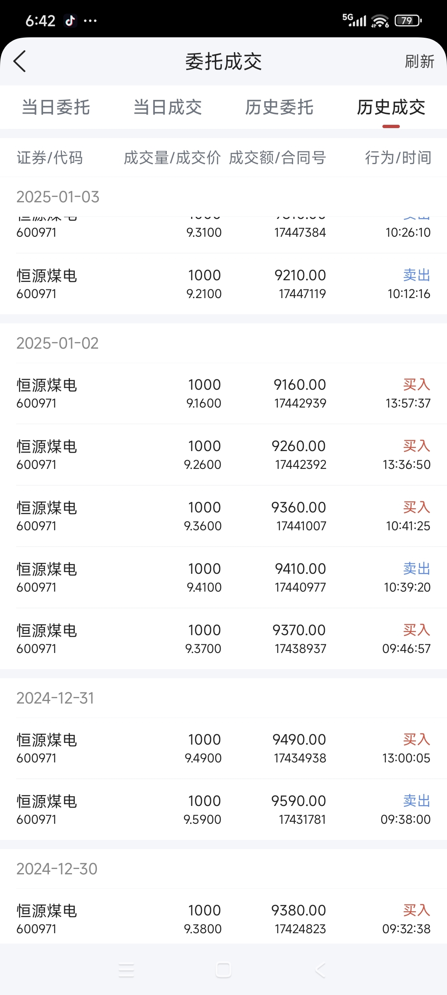Refresh the list via 刷新
Viewport: 447px width, 995px height.
(x=419, y=61)
